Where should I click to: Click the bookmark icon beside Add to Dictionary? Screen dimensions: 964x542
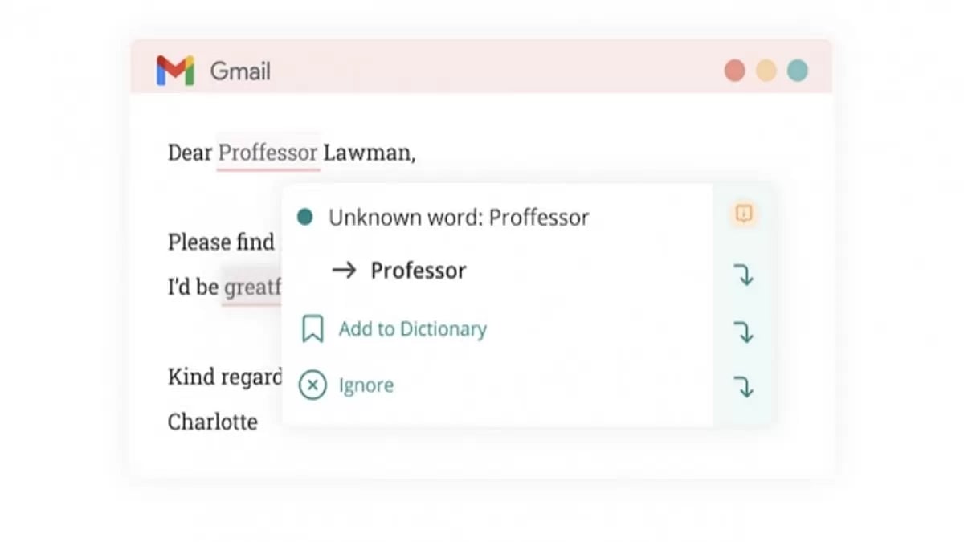314,328
